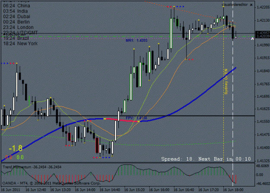Click the 16 Jun 2011 date label
Image resolution: width=270 pixels, height=193 pixels.
tap(10, 190)
